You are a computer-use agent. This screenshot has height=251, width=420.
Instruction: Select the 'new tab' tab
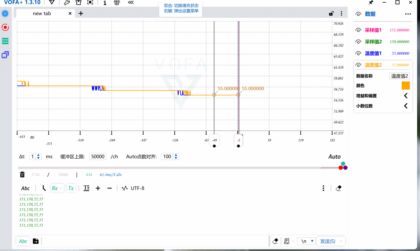click(42, 13)
